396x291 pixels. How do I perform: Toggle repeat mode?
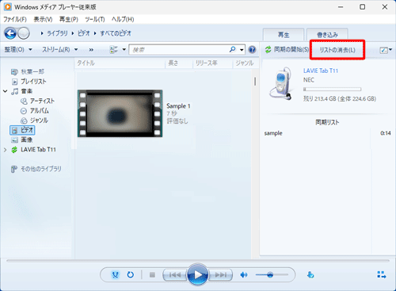(x=131, y=275)
